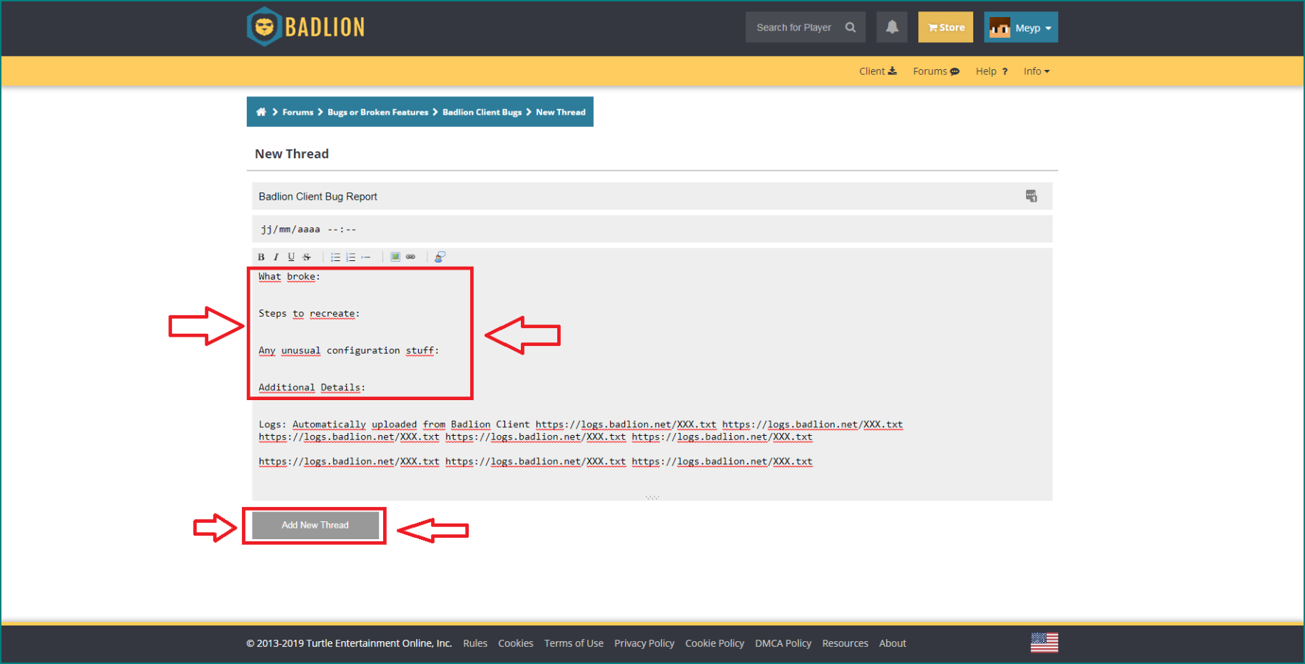Viewport: 1305px width, 664px height.
Task: Expand the Info dropdown menu
Action: coord(1037,71)
